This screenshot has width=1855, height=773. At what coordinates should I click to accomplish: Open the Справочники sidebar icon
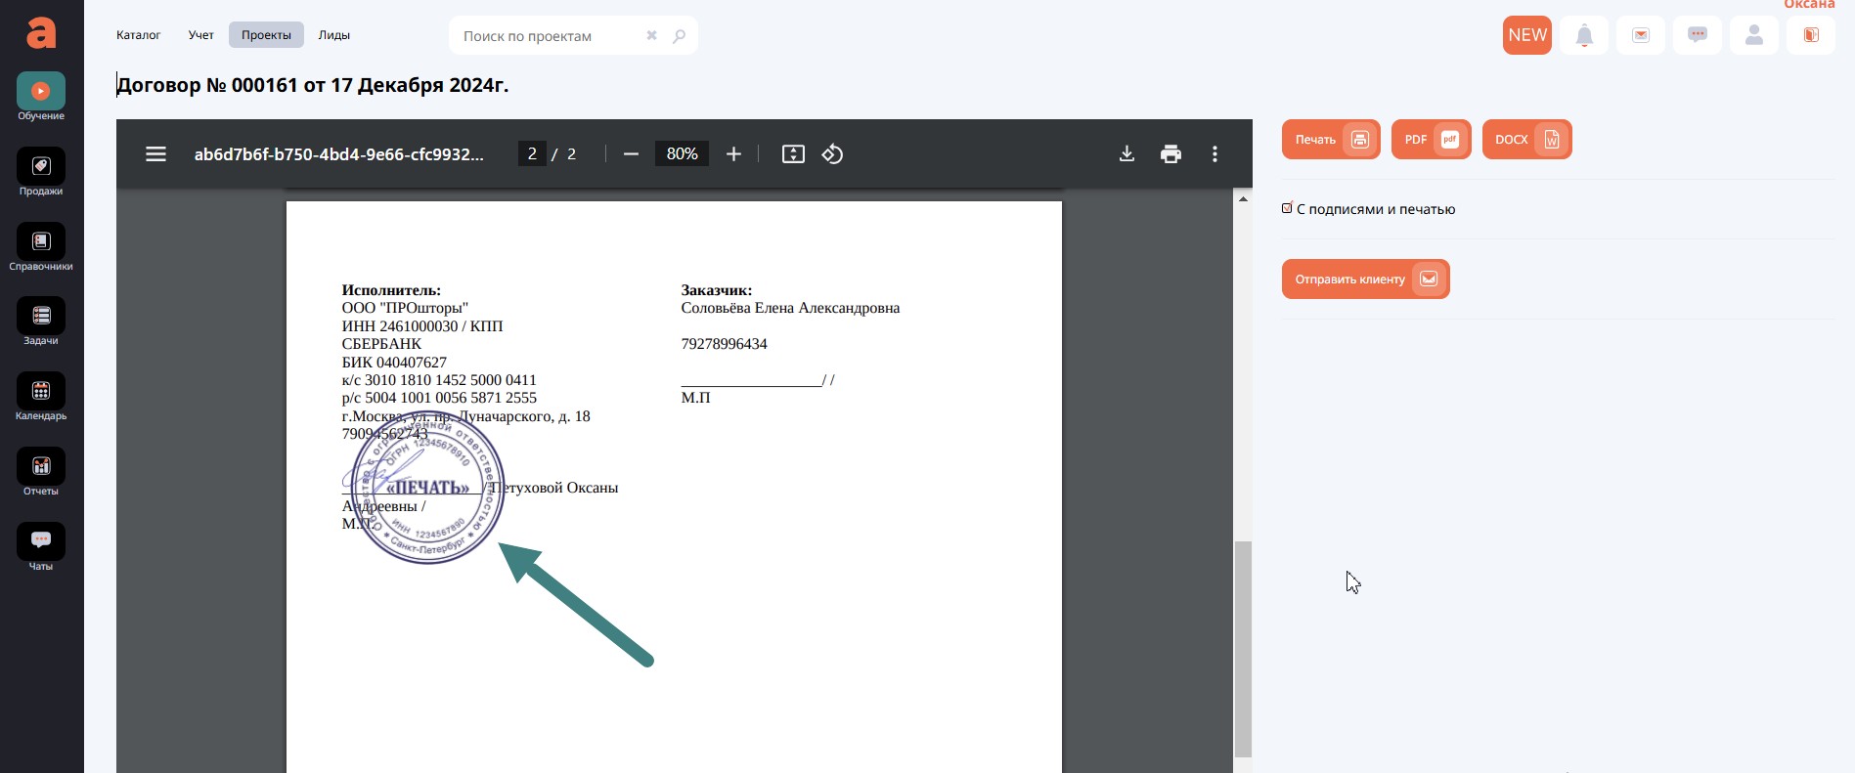(x=40, y=242)
